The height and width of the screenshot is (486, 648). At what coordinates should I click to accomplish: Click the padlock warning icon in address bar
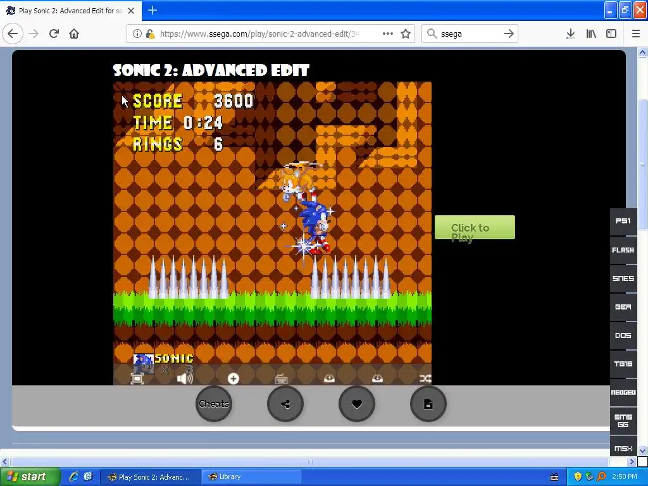pyautogui.click(x=151, y=34)
